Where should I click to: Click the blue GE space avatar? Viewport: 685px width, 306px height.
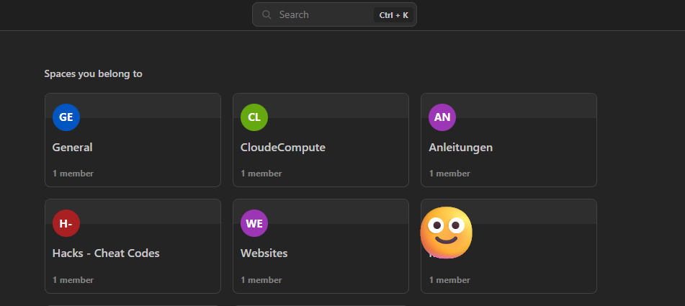66,117
